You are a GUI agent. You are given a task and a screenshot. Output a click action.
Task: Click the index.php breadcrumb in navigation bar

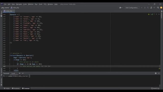click(x=15, y=8)
